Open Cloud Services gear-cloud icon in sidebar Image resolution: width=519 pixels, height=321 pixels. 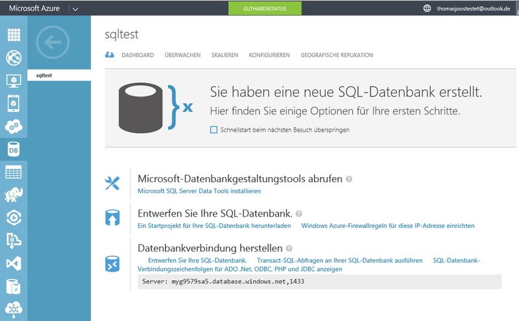click(x=14, y=126)
